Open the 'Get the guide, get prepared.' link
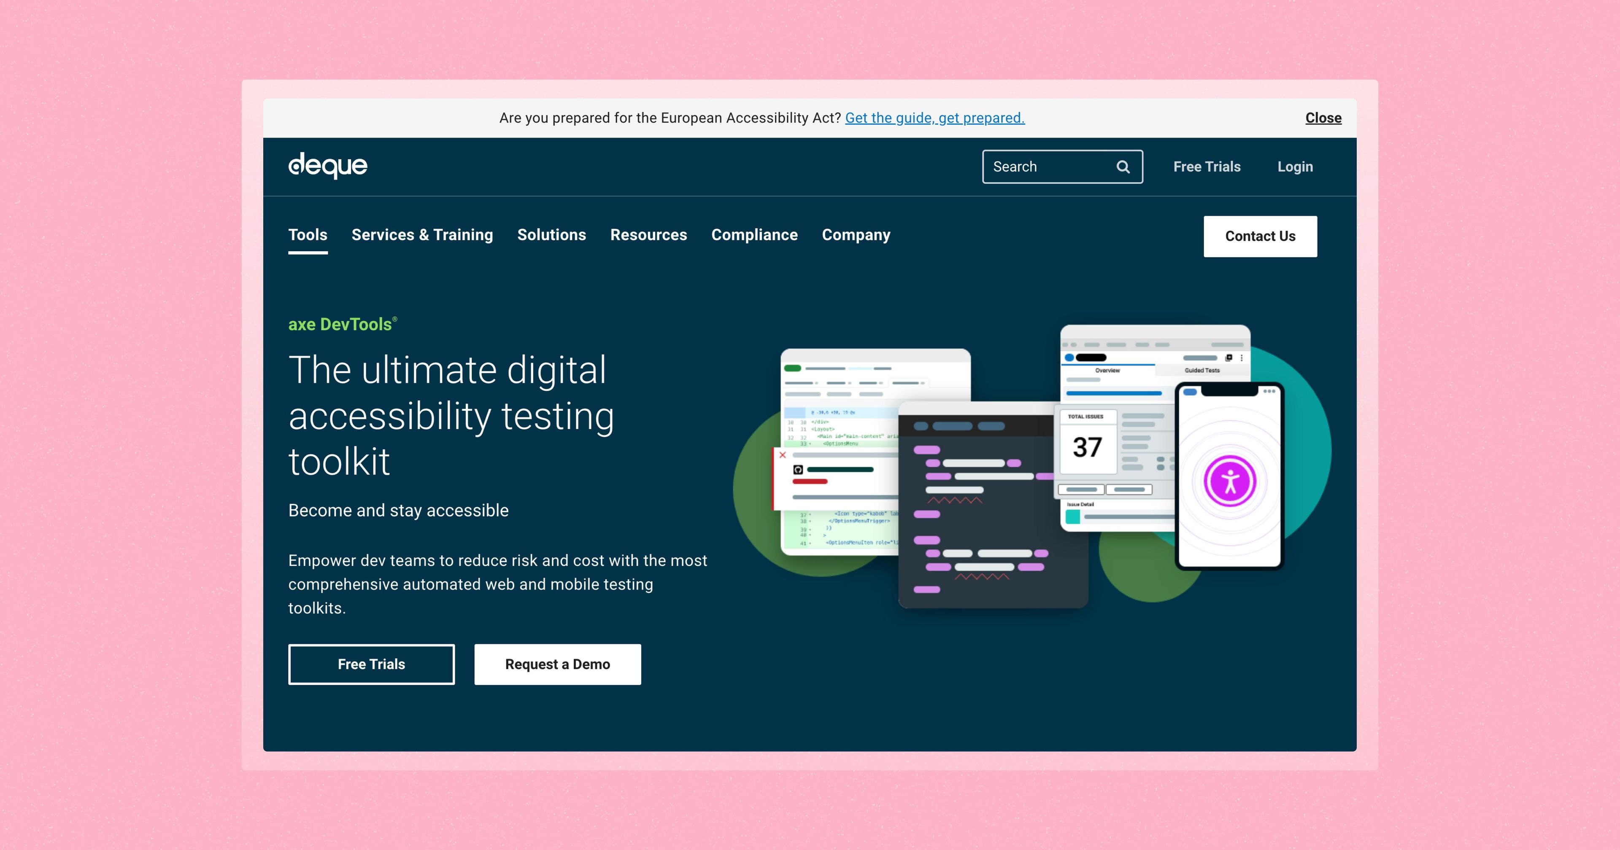Viewport: 1620px width, 850px height. [934, 118]
